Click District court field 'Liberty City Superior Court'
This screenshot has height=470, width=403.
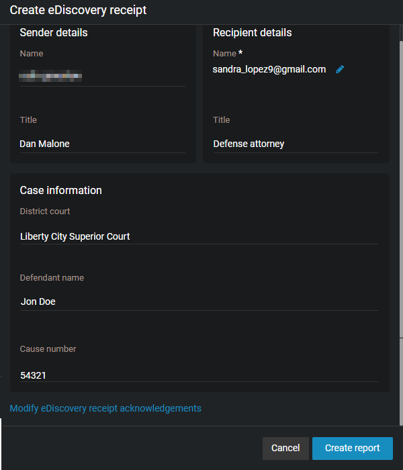click(199, 236)
